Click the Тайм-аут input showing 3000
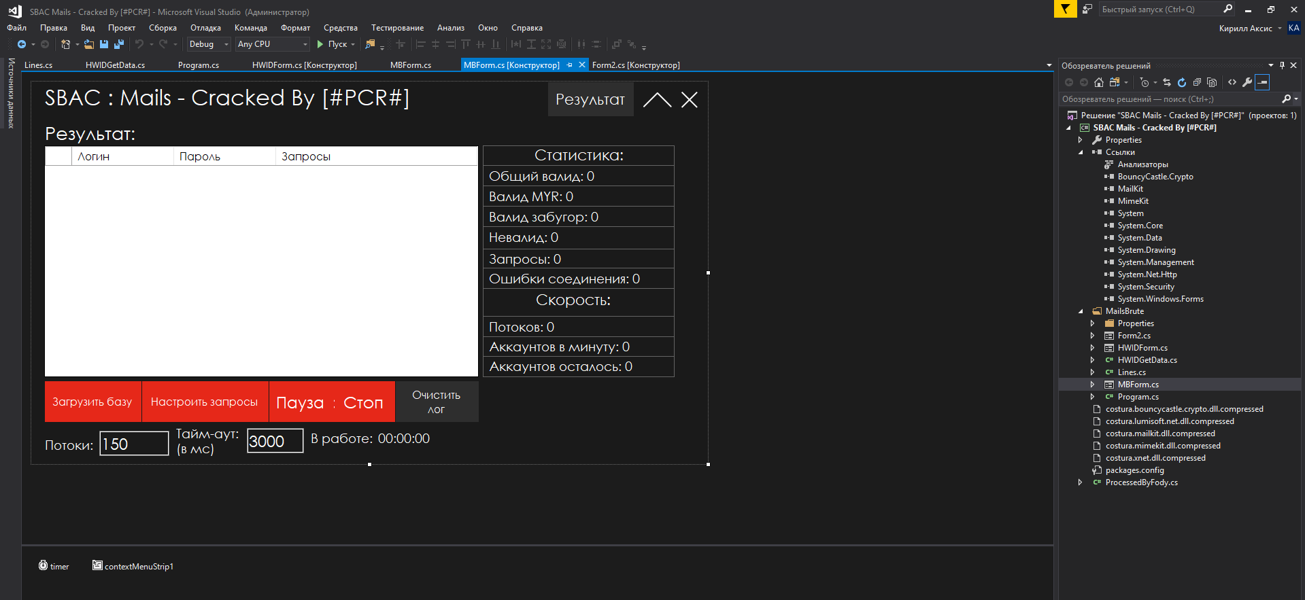Viewport: 1305px width, 600px height. click(275, 441)
